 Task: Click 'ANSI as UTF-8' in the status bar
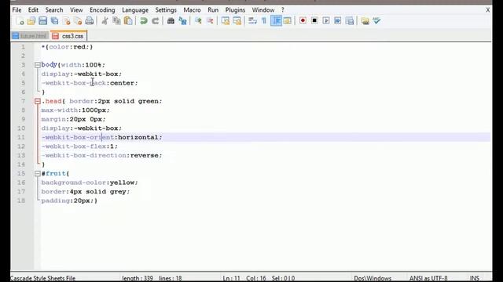[428, 278]
